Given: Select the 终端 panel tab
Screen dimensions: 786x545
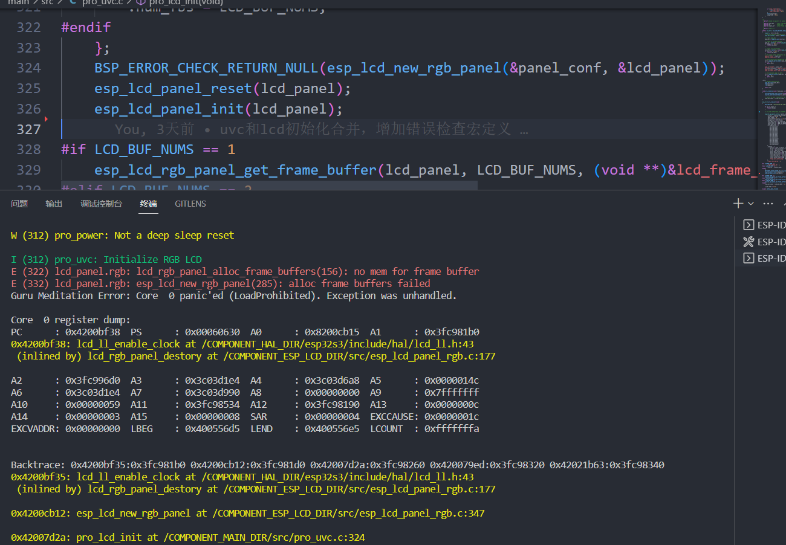Looking at the screenshot, I should pyautogui.click(x=149, y=204).
